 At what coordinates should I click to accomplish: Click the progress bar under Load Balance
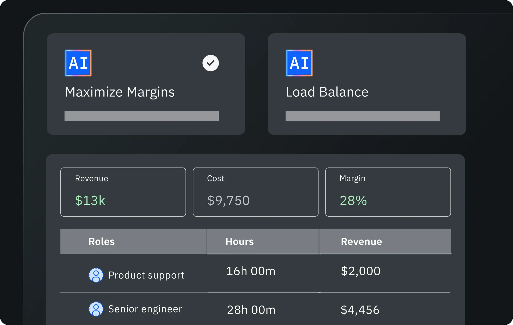coord(363,116)
